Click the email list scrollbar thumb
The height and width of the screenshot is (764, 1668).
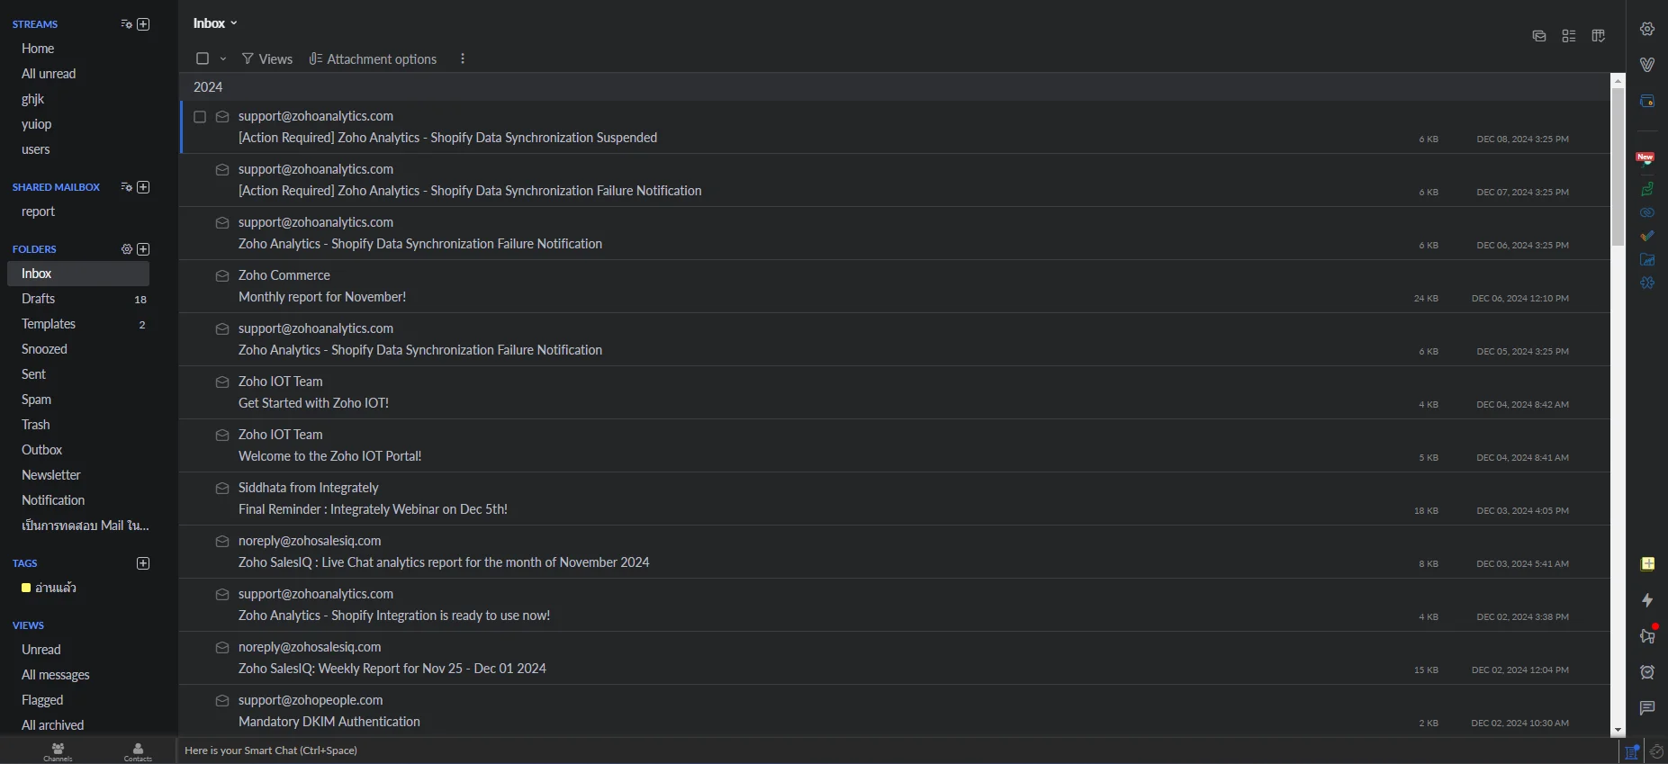point(1618,166)
